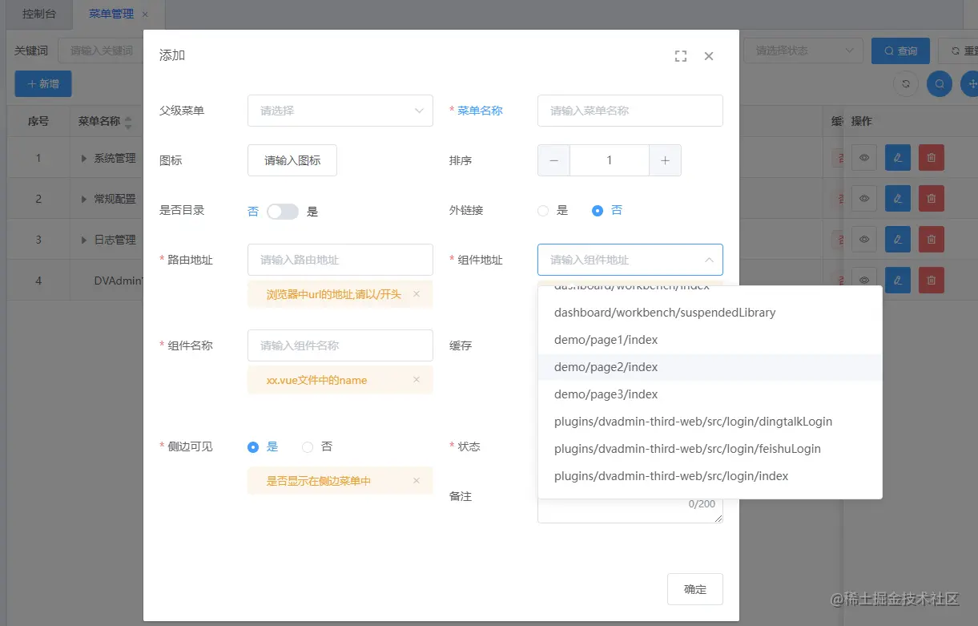Click edit pencil icon in row 2
This screenshot has width=978, height=626.
pos(898,198)
